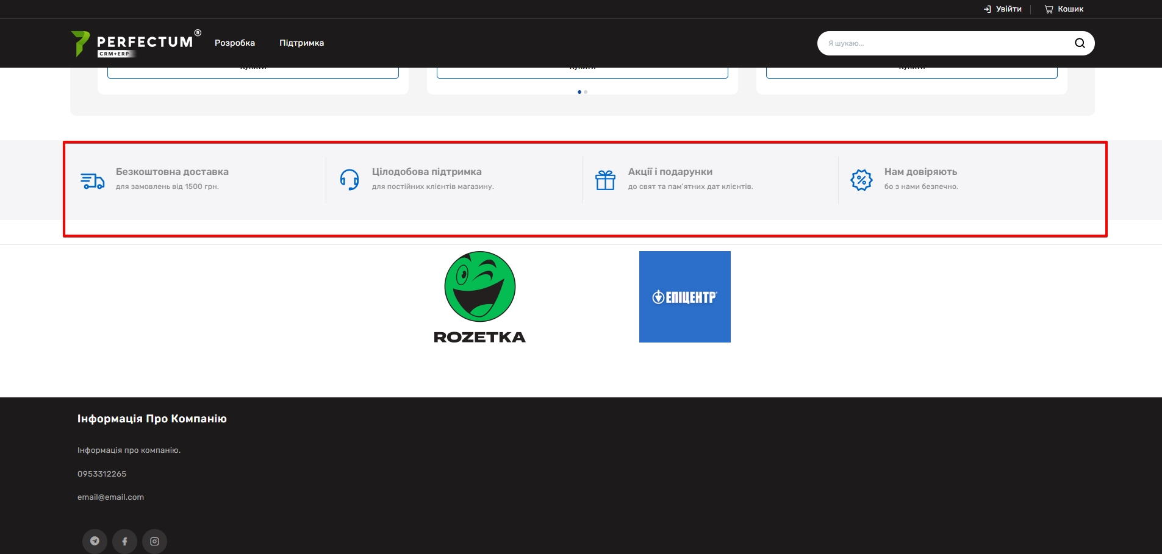Click 'бо з нами безпечно.' text
This screenshot has width=1162, height=554.
pyautogui.click(x=921, y=186)
